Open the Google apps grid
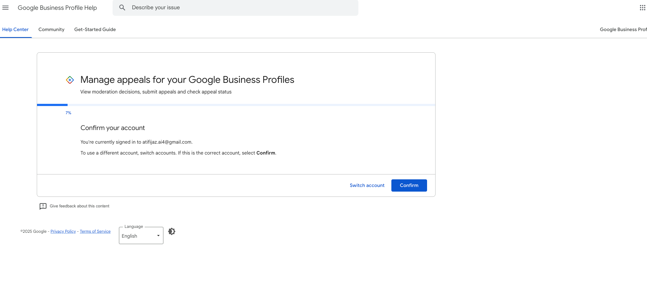The image size is (647, 284). click(x=642, y=8)
